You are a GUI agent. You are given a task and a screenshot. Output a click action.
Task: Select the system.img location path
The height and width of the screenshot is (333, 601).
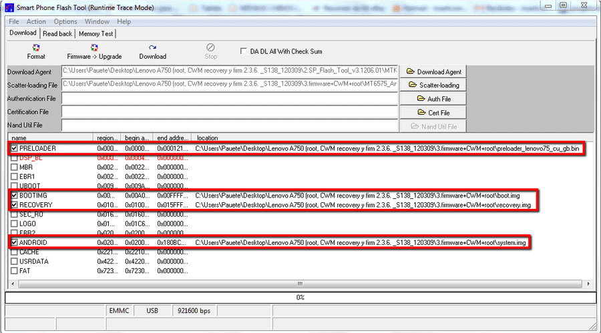[x=361, y=242]
